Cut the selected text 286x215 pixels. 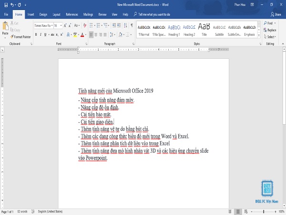pos(14,23)
